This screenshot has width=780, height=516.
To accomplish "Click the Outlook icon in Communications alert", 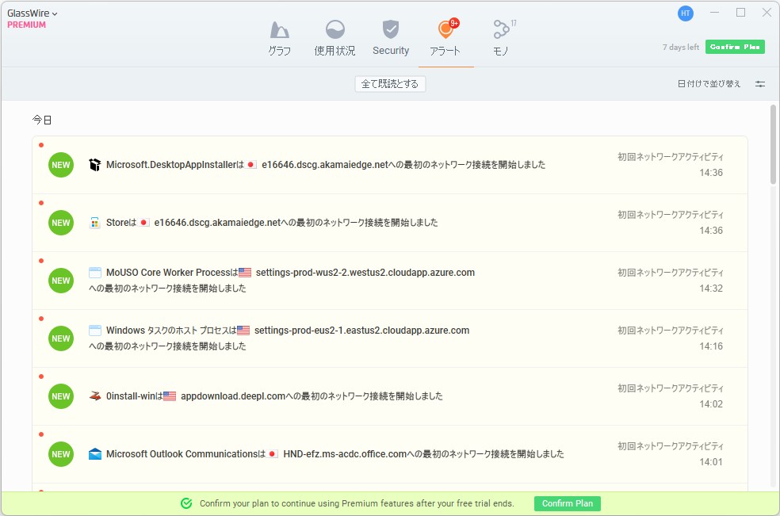I will (x=96, y=453).
